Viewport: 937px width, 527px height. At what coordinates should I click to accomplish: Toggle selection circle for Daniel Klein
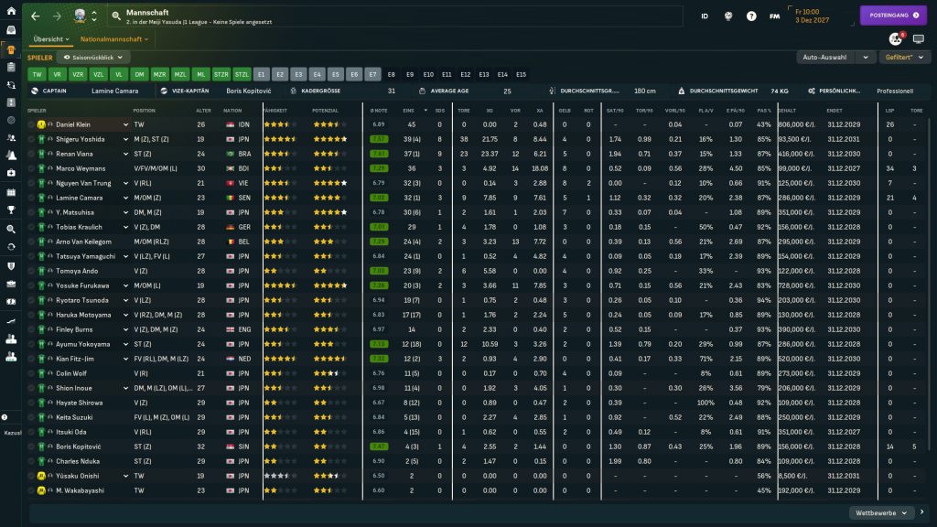tap(30, 124)
